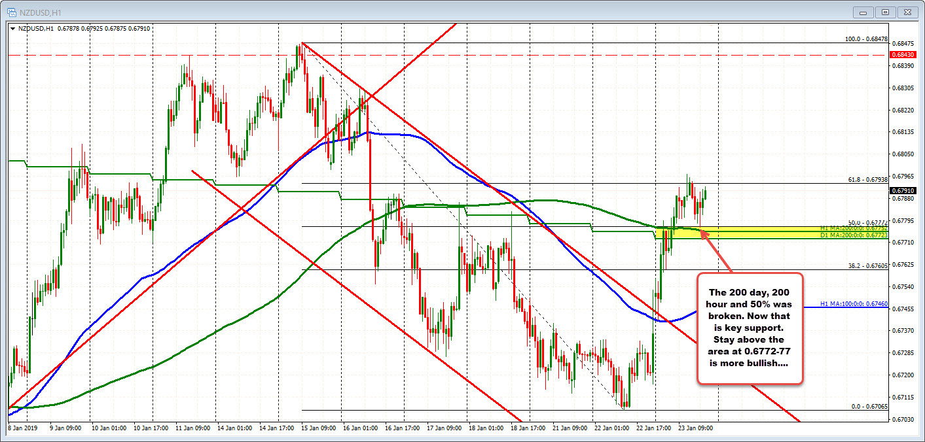Click the 0.67370 value on the price axis
The width and height of the screenshot is (925, 442).
coord(904,331)
